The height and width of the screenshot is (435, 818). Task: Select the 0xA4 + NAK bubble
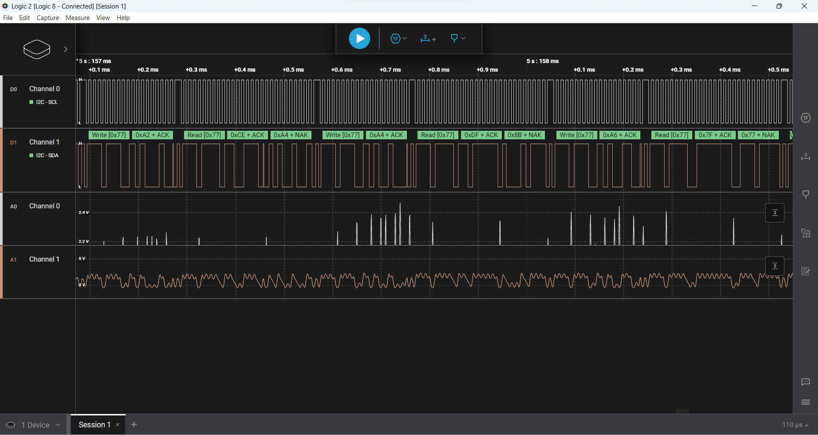pyautogui.click(x=291, y=135)
